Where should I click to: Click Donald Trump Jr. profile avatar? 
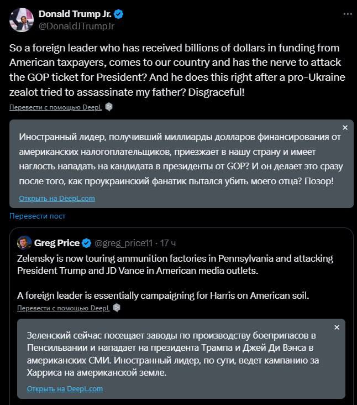[22, 19]
